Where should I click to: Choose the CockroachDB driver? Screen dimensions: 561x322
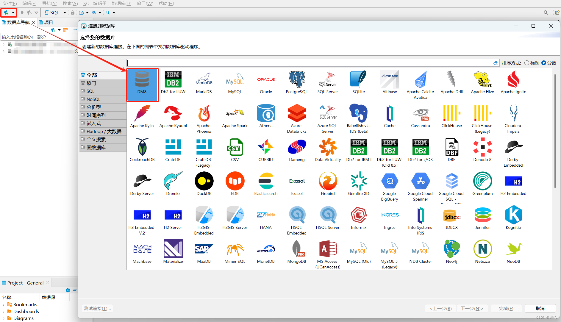pos(142,150)
